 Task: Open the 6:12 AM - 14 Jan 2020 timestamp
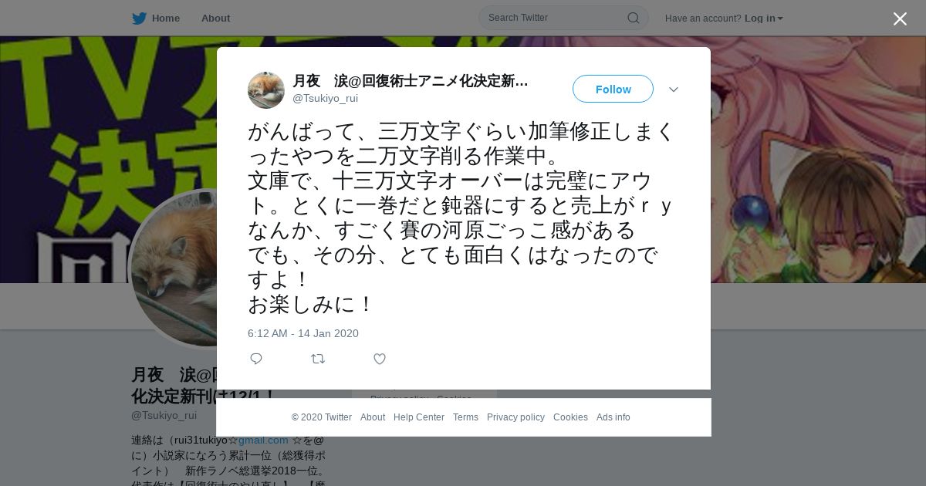coord(303,333)
